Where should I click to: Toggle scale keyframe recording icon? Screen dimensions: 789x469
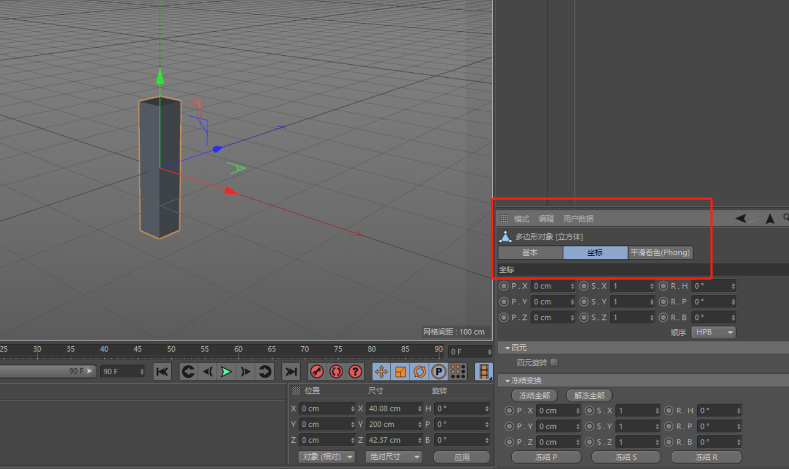tap(400, 371)
